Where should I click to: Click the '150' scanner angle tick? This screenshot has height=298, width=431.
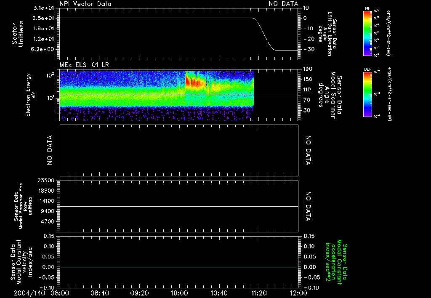pyautogui.click(x=308, y=79)
